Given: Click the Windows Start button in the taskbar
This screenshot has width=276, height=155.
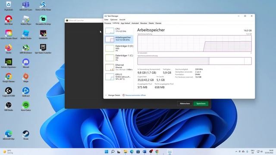Looking at the screenshot, I should 107,152.
